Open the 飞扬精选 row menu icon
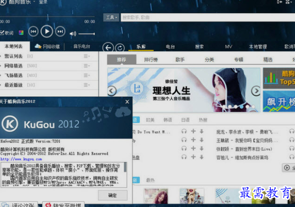Screen dimensions: 295x207 87,75
